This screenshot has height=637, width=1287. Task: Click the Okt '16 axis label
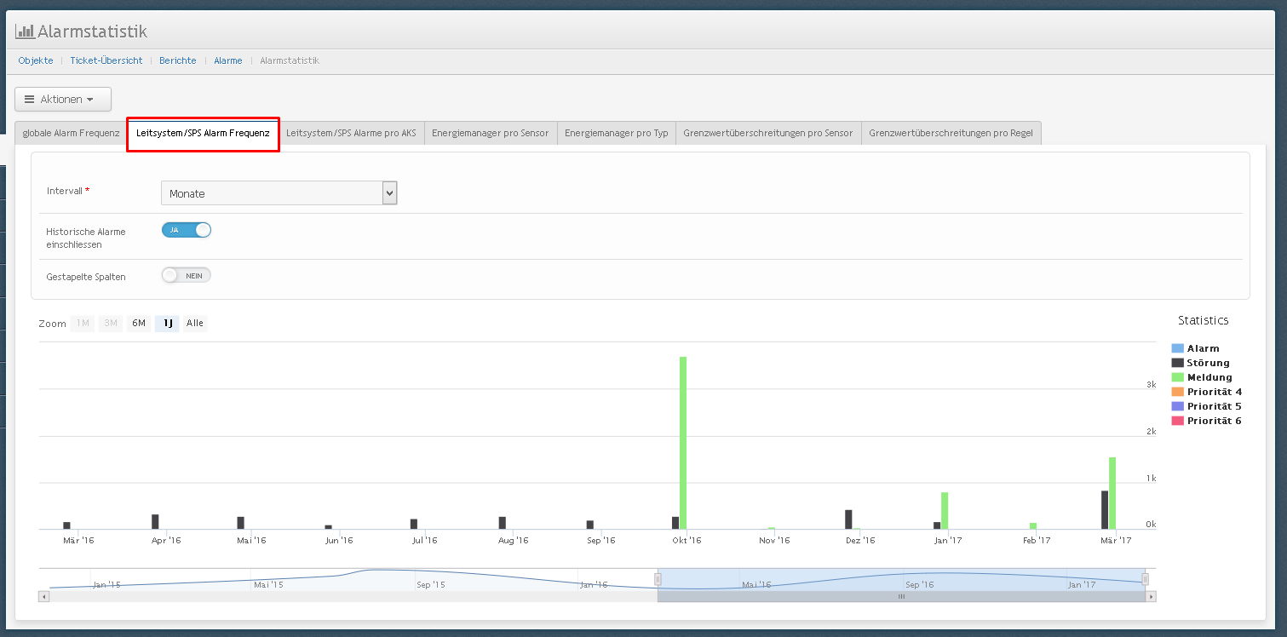(x=687, y=540)
